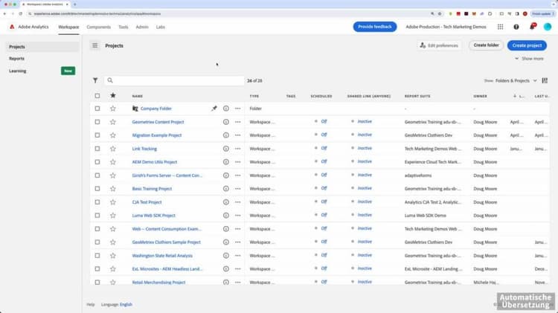
Task: Open more options for Geometrixx Content Project
Action: coord(238,122)
